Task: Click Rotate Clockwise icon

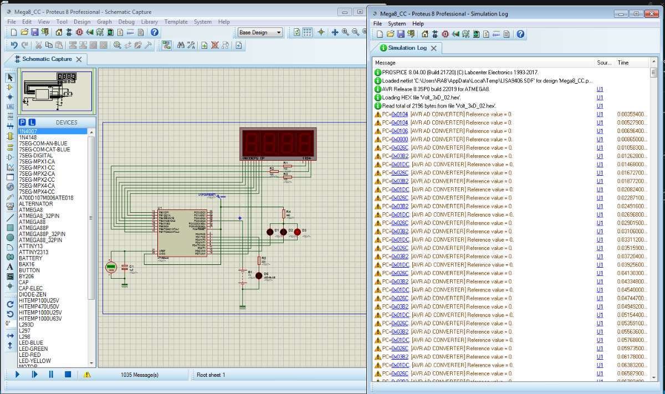Action: click(10, 304)
